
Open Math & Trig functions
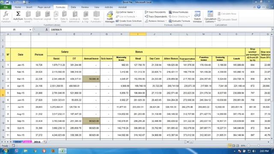pos(86,17)
